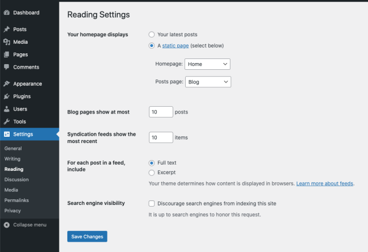Click the Appearance paintbrush icon
Viewport: 368px width, 252px height.
click(x=7, y=84)
